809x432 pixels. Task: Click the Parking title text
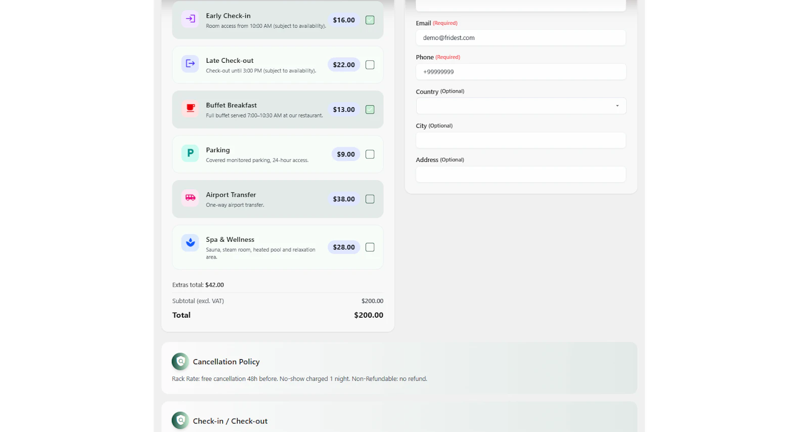click(218, 150)
